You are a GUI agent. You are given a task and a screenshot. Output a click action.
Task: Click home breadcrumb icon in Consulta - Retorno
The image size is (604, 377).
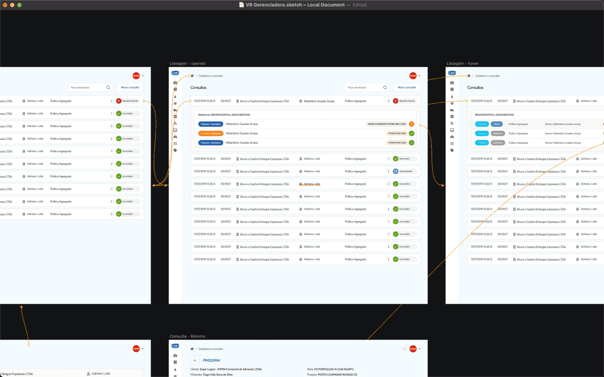[192, 348]
